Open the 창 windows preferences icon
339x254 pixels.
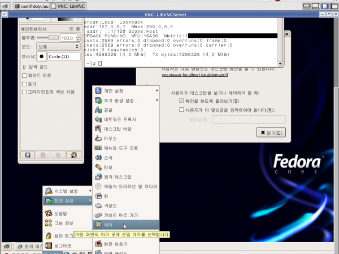(98, 196)
